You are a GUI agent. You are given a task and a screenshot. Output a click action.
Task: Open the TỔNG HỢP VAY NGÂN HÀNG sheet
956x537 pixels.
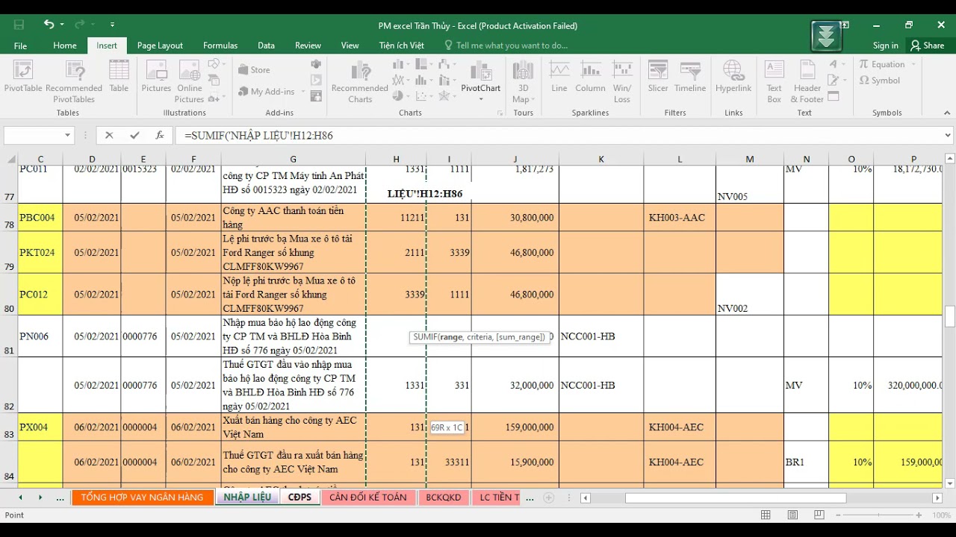point(142,497)
